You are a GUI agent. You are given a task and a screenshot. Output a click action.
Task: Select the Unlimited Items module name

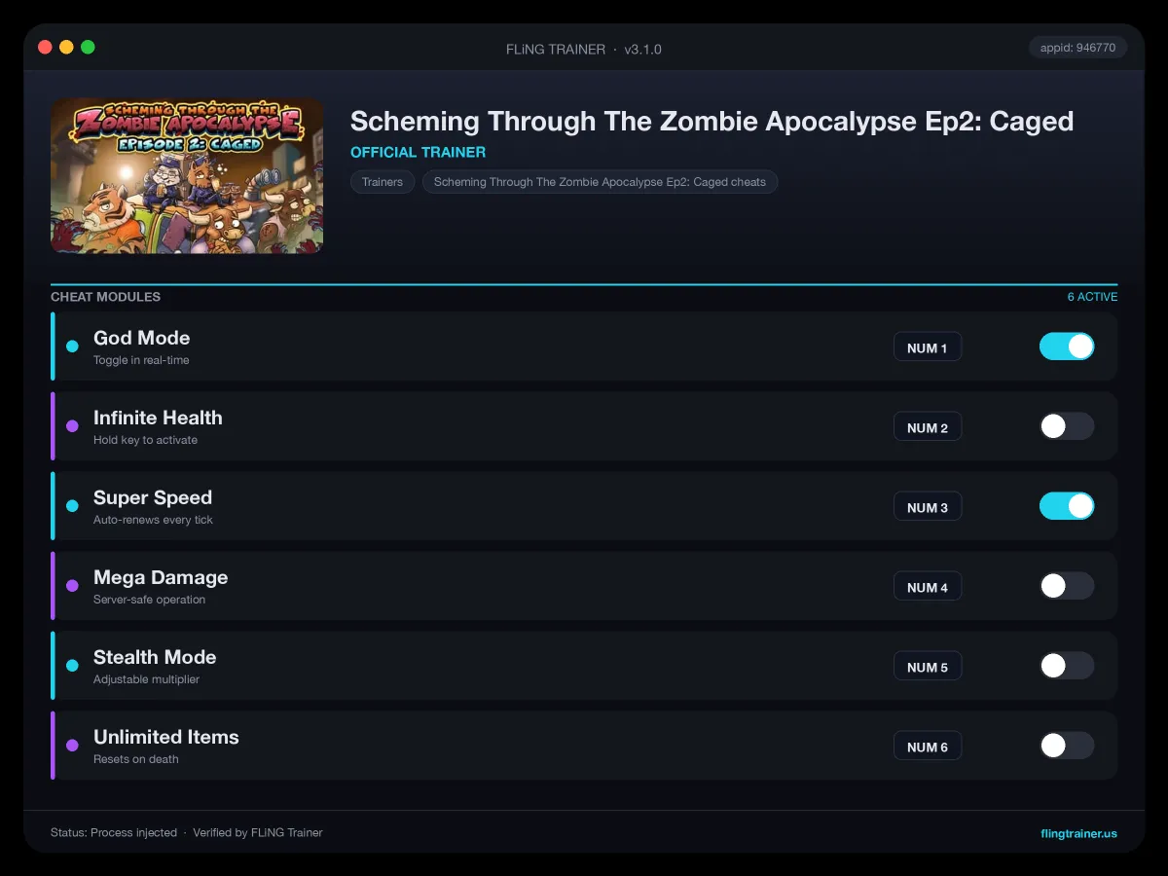tap(166, 737)
